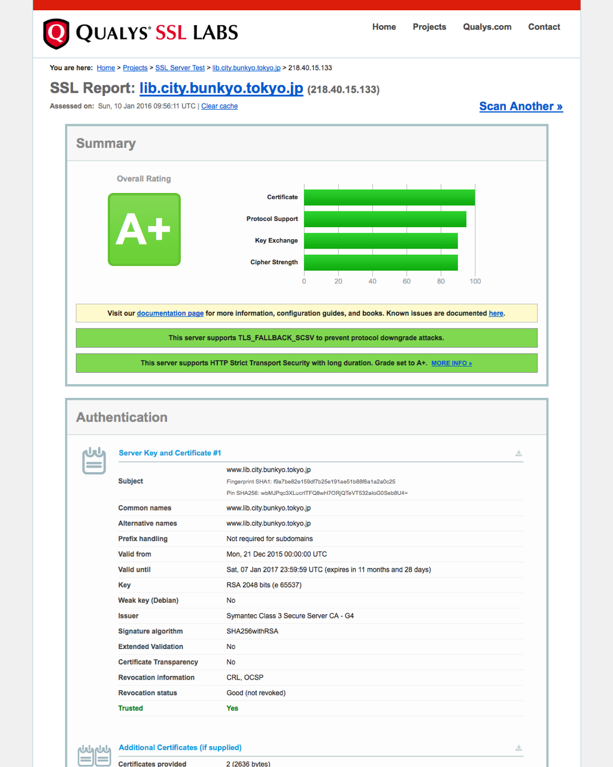Click the Valid until date value
613x767 pixels.
click(x=329, y=570)
